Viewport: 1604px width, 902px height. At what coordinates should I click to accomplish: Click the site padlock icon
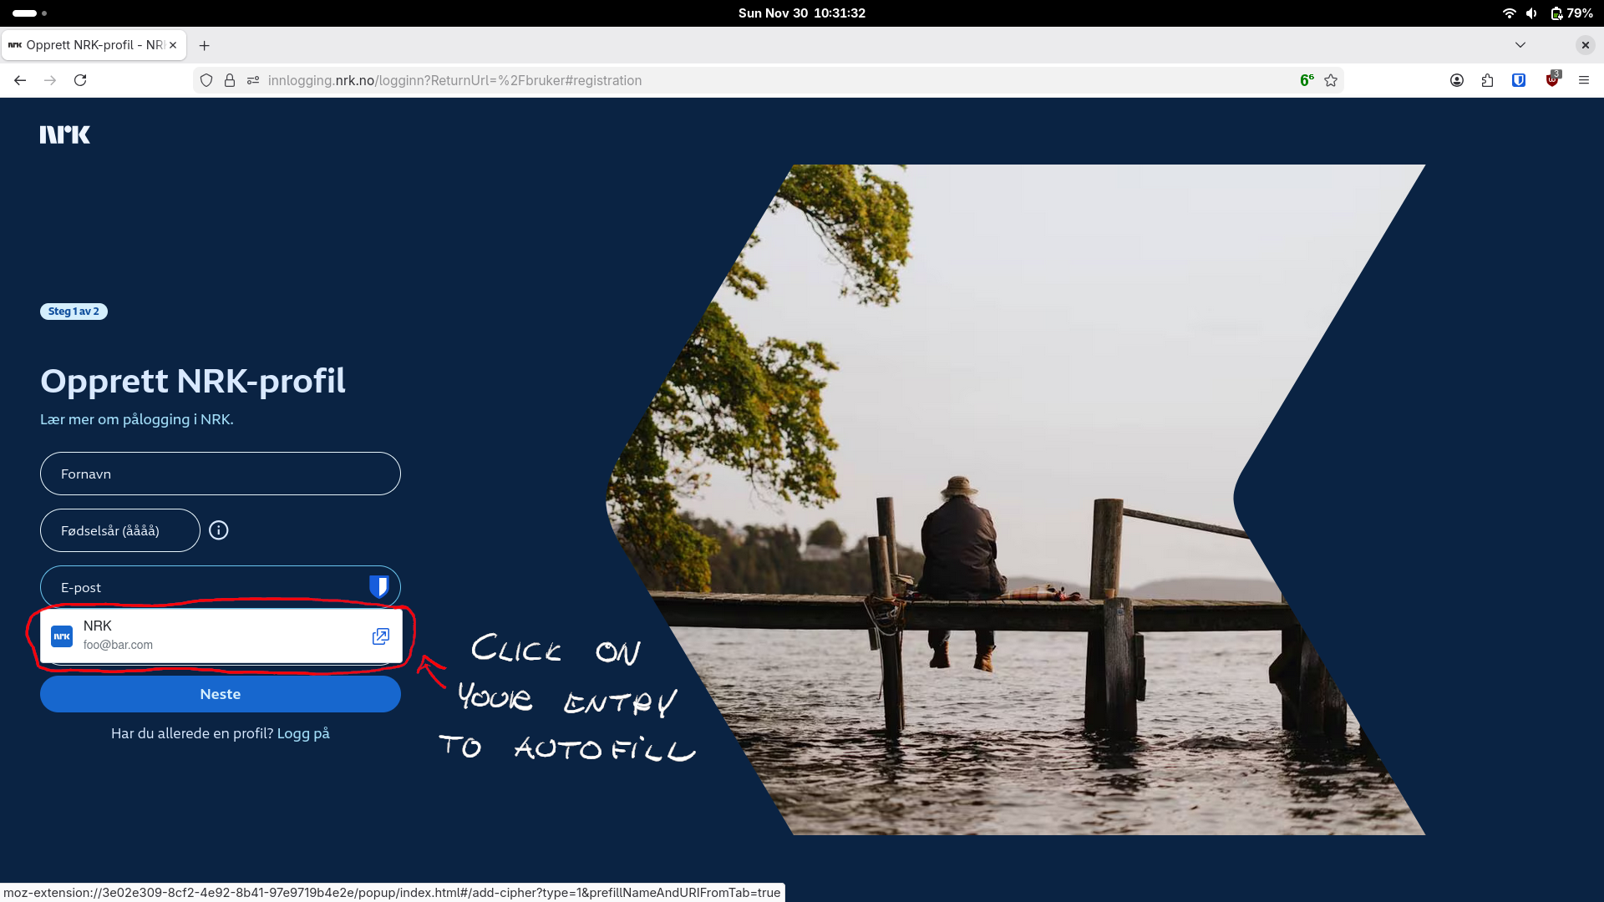click(230, 80)
